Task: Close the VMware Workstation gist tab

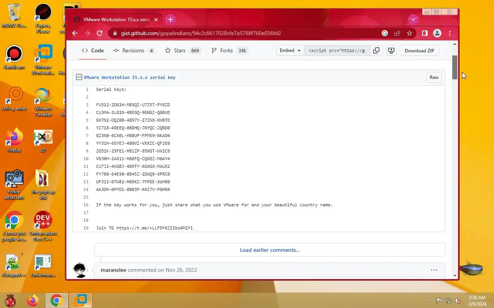Action: coord(156,19)
